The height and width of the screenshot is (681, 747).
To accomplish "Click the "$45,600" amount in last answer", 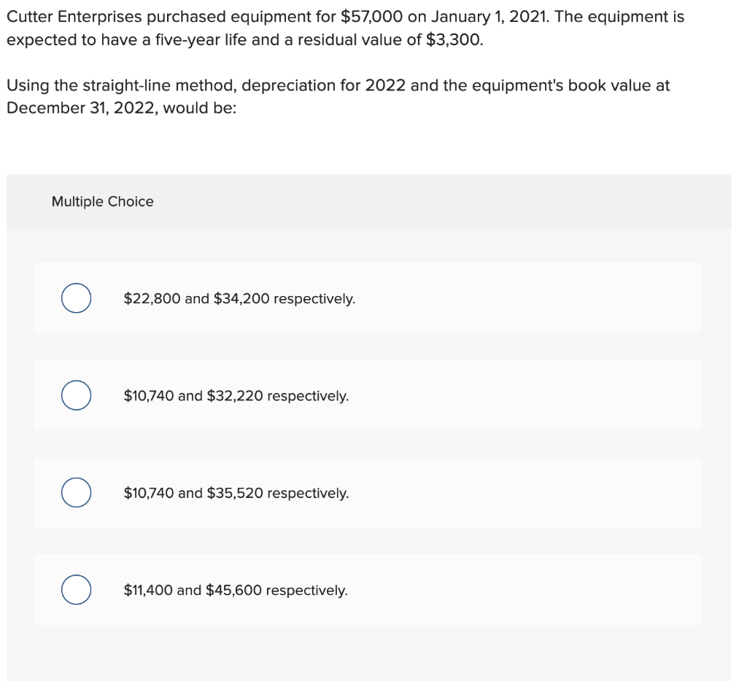I will [x=234, y=590].
